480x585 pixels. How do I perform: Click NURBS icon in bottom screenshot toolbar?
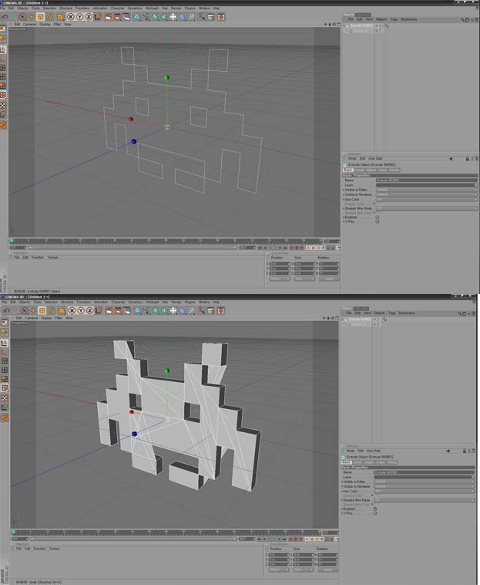tap(156, 310)
